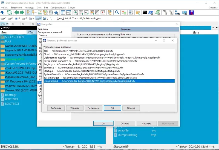Select drive W button
219x150 pixels.
39,19
